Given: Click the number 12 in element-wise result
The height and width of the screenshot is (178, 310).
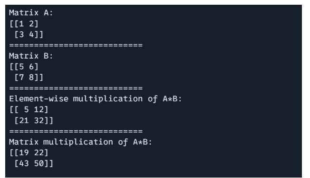Looking at the screenshot, I should pos(39,110).
